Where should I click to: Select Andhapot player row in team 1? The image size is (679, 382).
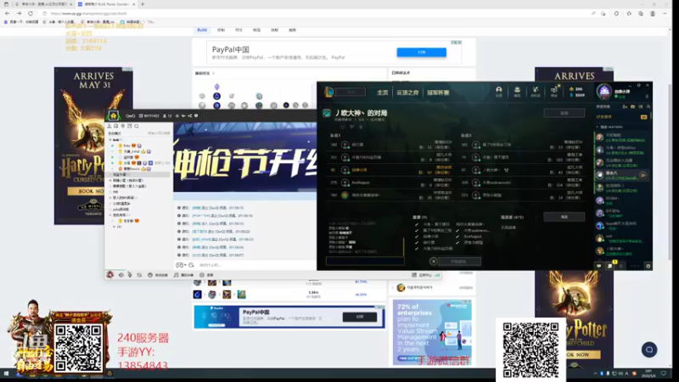[x=391, y=183]
